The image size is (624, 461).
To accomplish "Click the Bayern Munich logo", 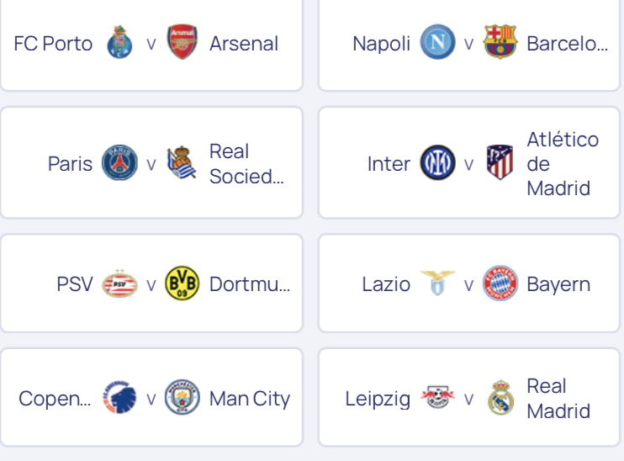I will (500, 283).
